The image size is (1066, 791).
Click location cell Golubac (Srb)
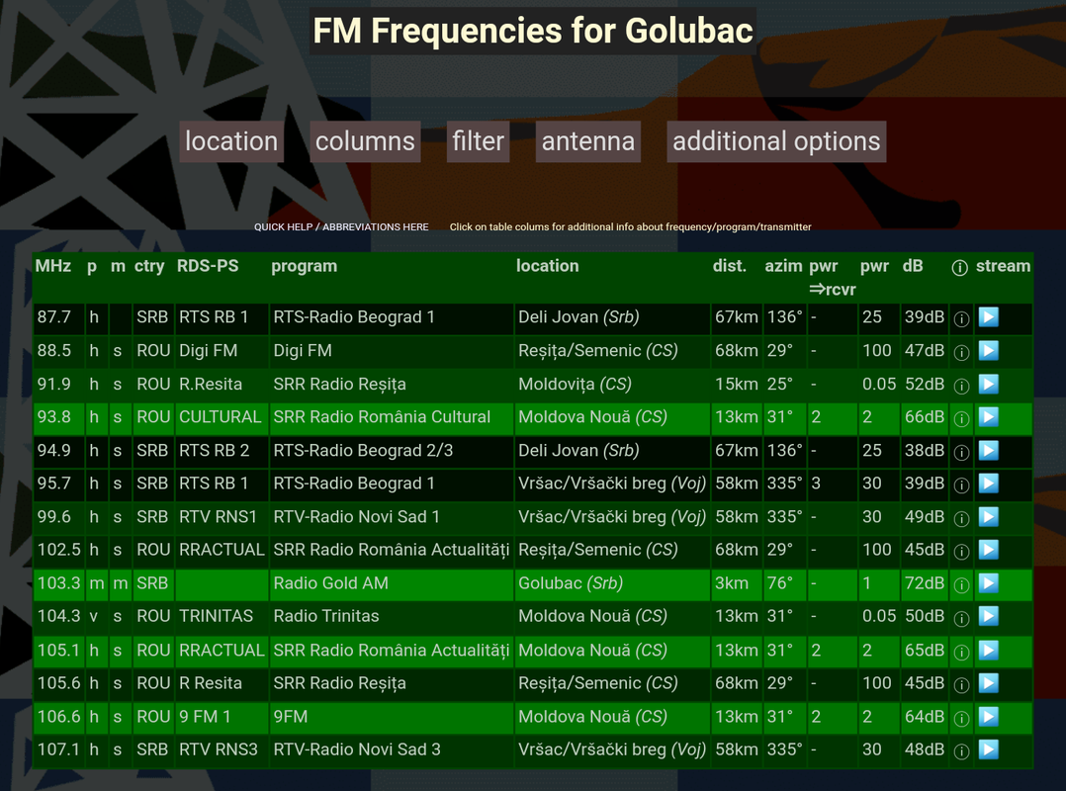tap(612, 583)
